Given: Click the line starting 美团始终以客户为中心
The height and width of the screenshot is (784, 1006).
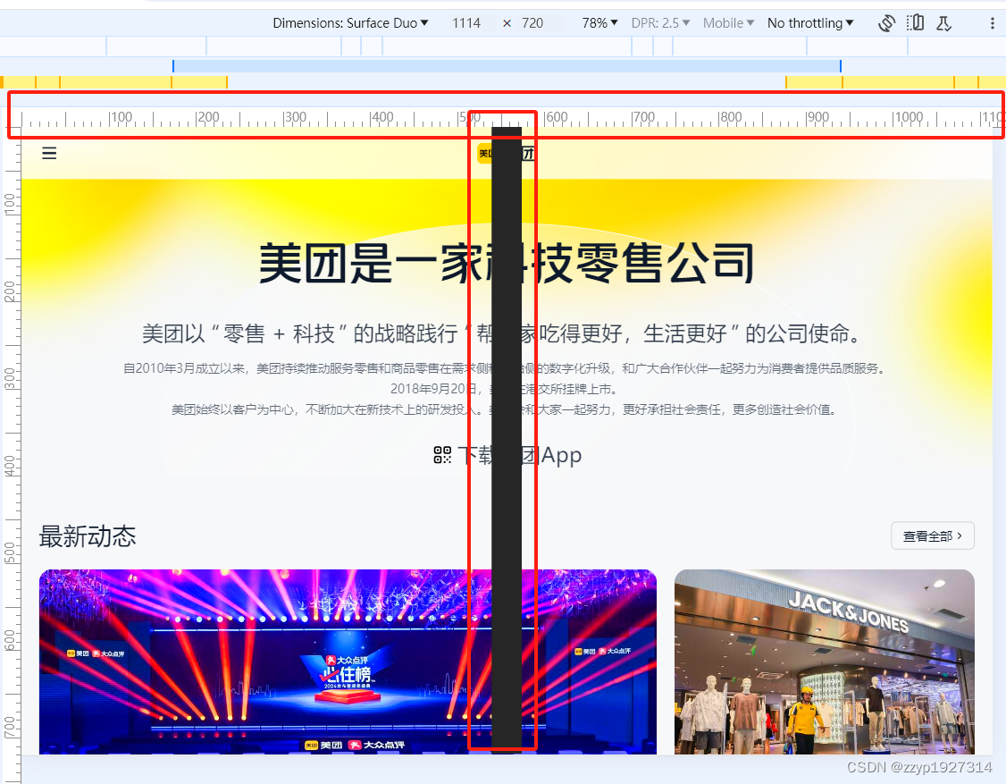Looking at the screenshot, I should [505, 409].
